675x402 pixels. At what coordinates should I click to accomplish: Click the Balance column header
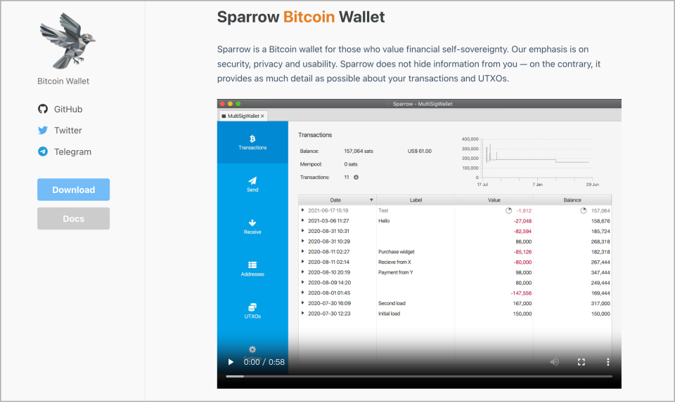[x=572, y=200]
